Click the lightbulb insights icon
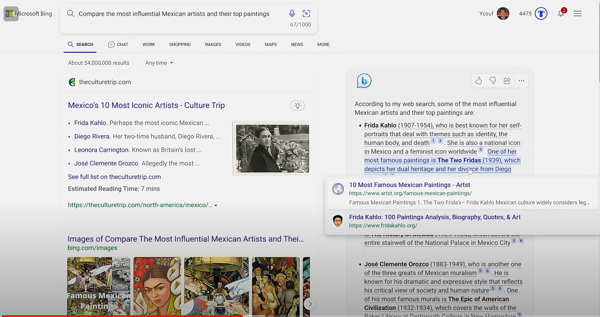The image size is (600, 317). point(298,105)
